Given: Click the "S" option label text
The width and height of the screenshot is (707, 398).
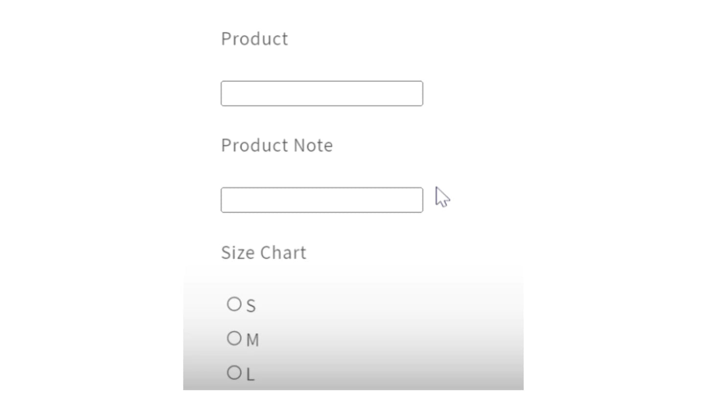Looking at the screenshot, I should [x=251, y=306].
